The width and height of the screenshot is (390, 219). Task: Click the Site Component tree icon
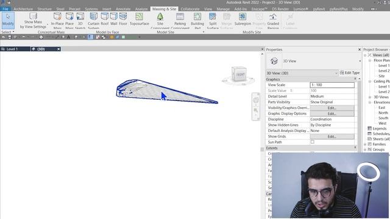tap(160, 16)
